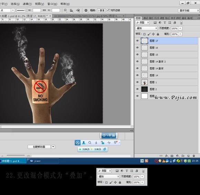Click the jiaoc taskbar button

(43, 161)
